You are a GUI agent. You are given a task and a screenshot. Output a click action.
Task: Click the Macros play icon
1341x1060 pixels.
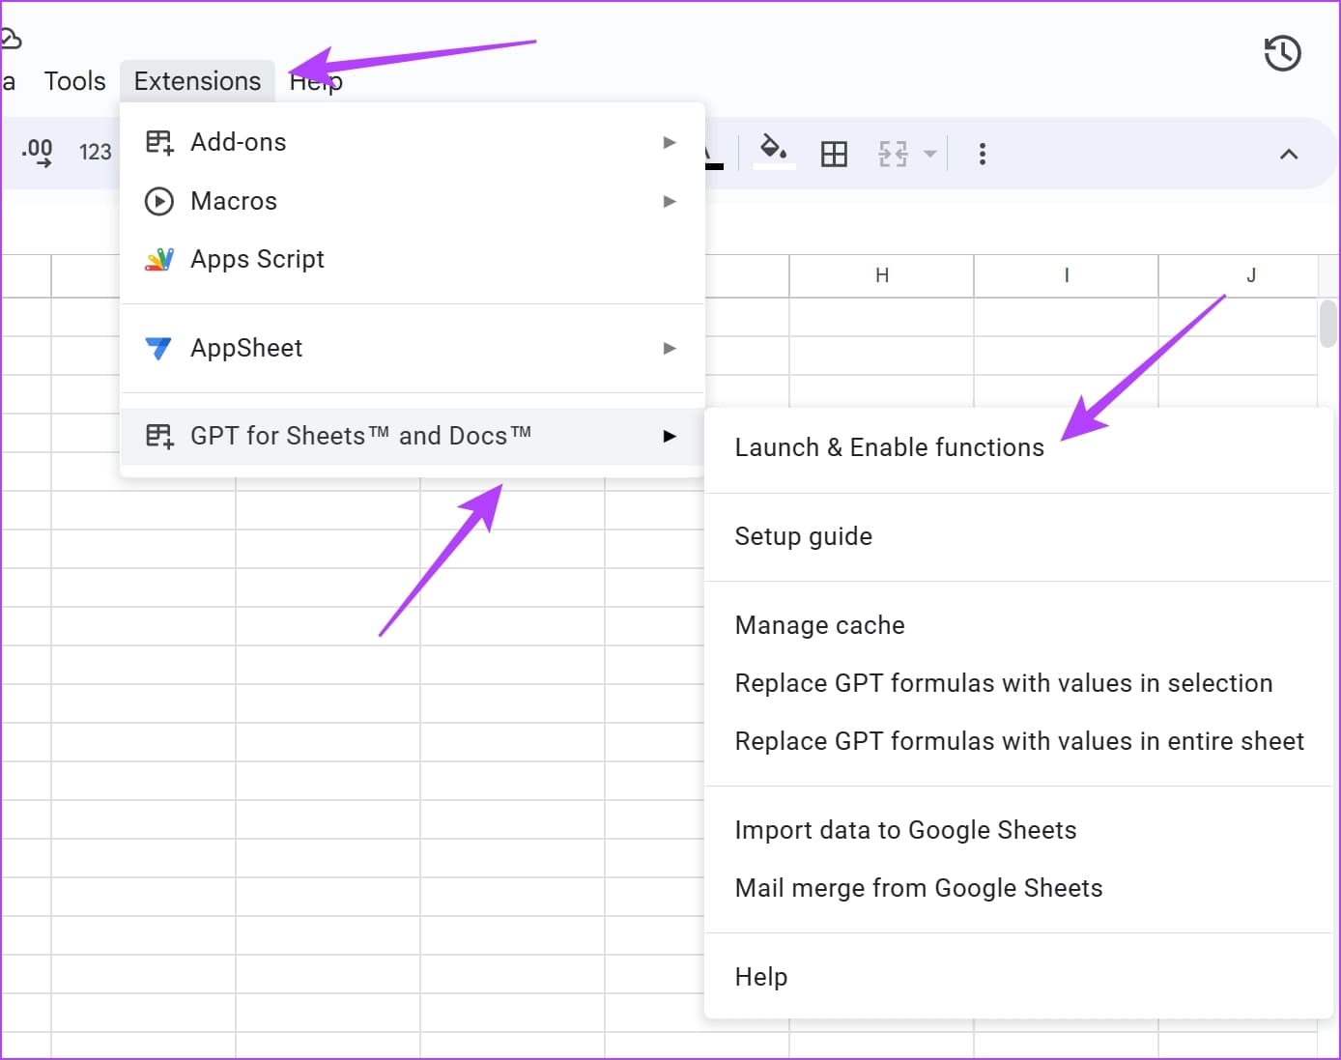pos(159,201)
